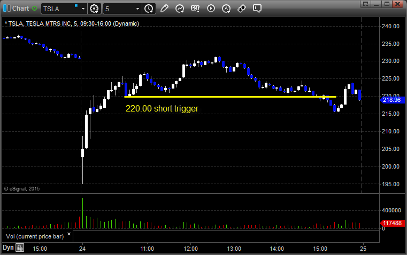Toggle the lock icon beside Dyn
Screen dimensions: 407x255
point(20,248)
